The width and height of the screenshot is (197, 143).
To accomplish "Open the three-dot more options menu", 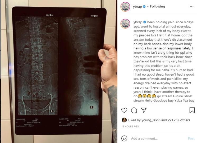I will (x=192, y=7).
